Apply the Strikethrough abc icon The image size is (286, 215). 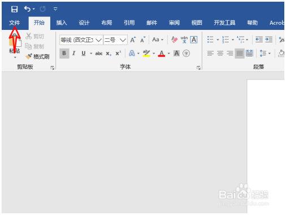point(99,54)
